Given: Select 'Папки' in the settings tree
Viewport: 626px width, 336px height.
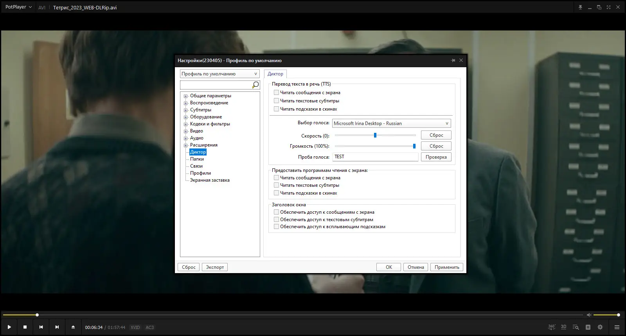Looking at the screenshot, I should [197, 159].
